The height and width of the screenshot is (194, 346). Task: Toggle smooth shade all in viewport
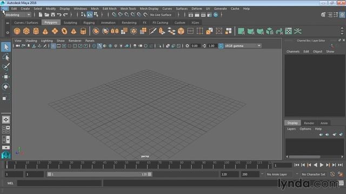[99, 46]
